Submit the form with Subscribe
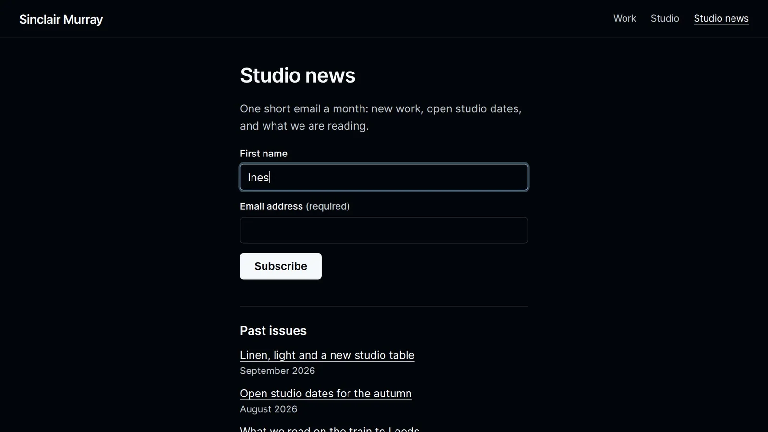 [281, 266]
